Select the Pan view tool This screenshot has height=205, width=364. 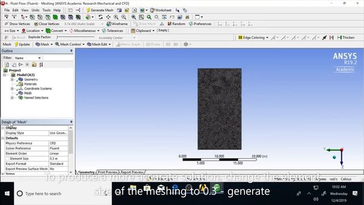(x=108, y=17)
